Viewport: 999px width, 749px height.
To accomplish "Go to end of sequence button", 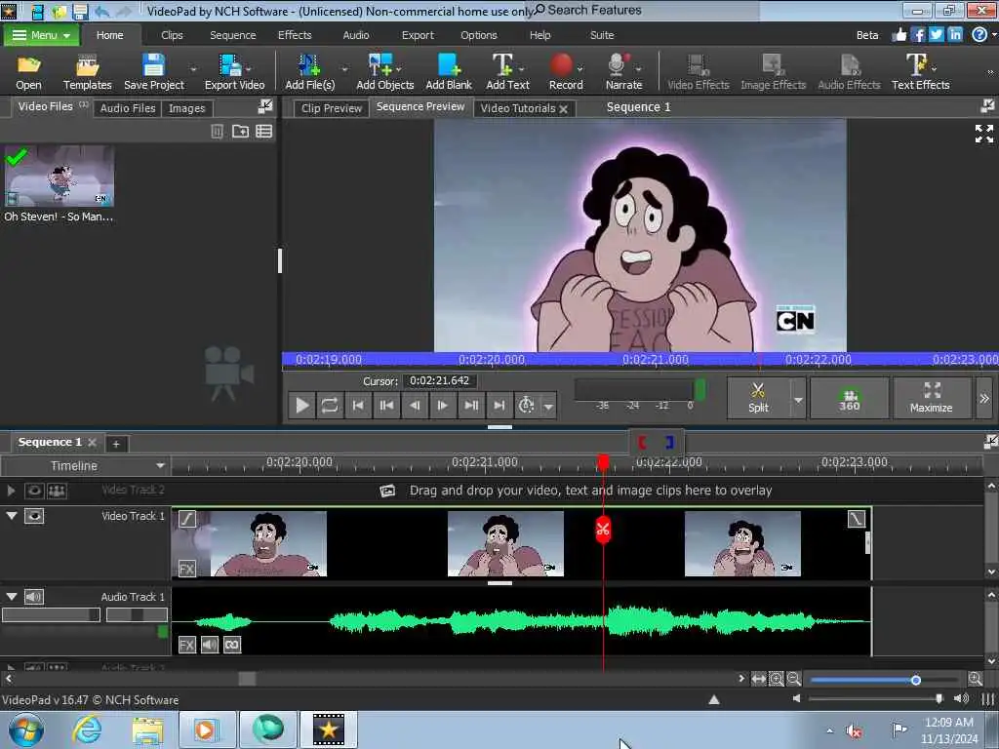I will tap(499, 405).
